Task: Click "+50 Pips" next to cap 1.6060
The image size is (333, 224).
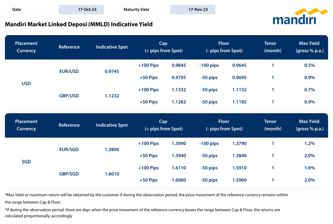Action: tap(148, 180)
